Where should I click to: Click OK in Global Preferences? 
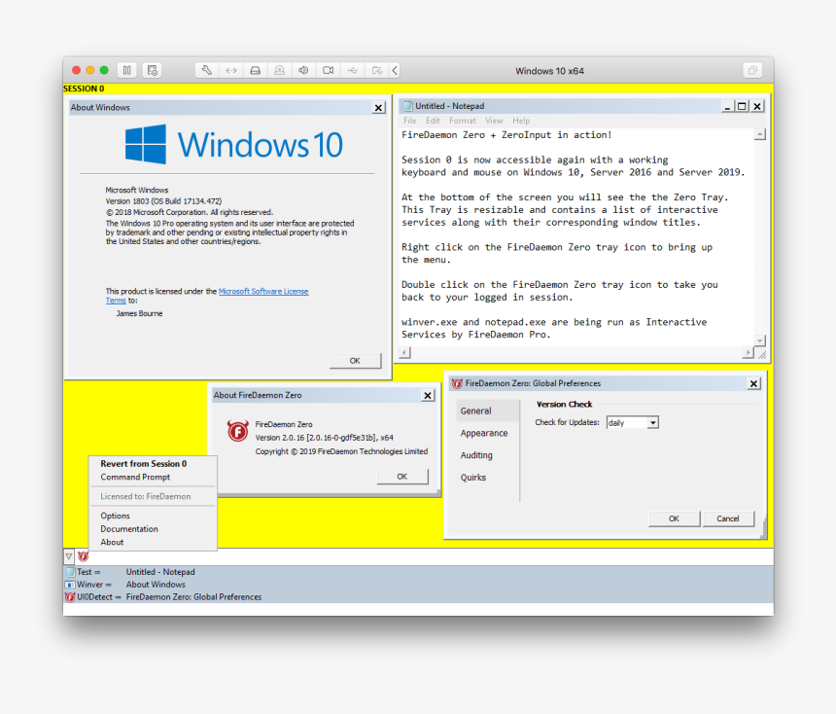click(x=674, y=518)
